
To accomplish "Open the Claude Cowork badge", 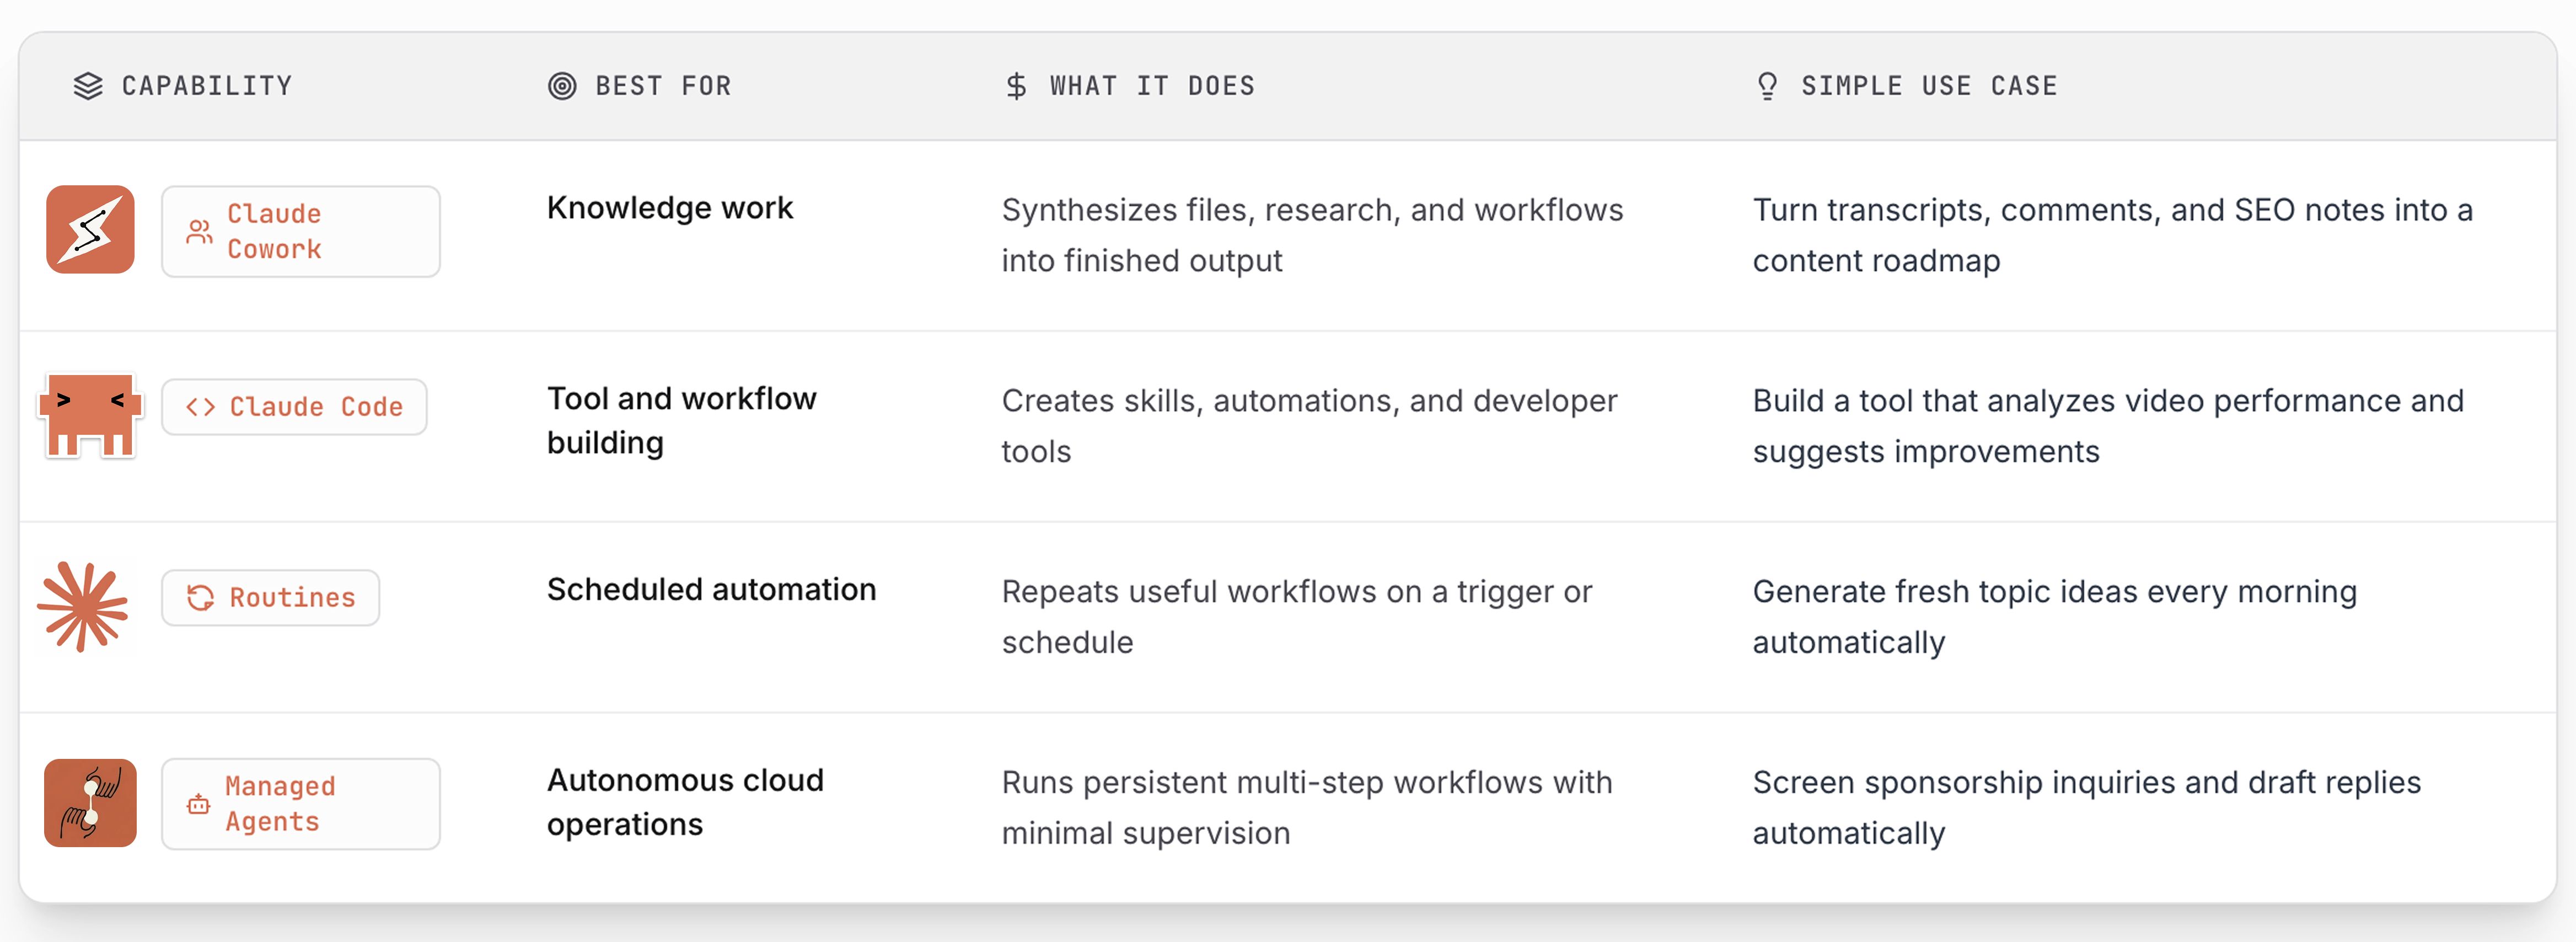I will pos(300,231).
